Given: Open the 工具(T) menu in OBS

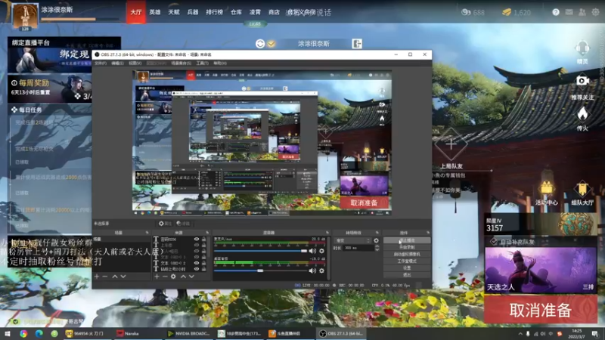Looking at the screenshot, I should pos(202,63).
